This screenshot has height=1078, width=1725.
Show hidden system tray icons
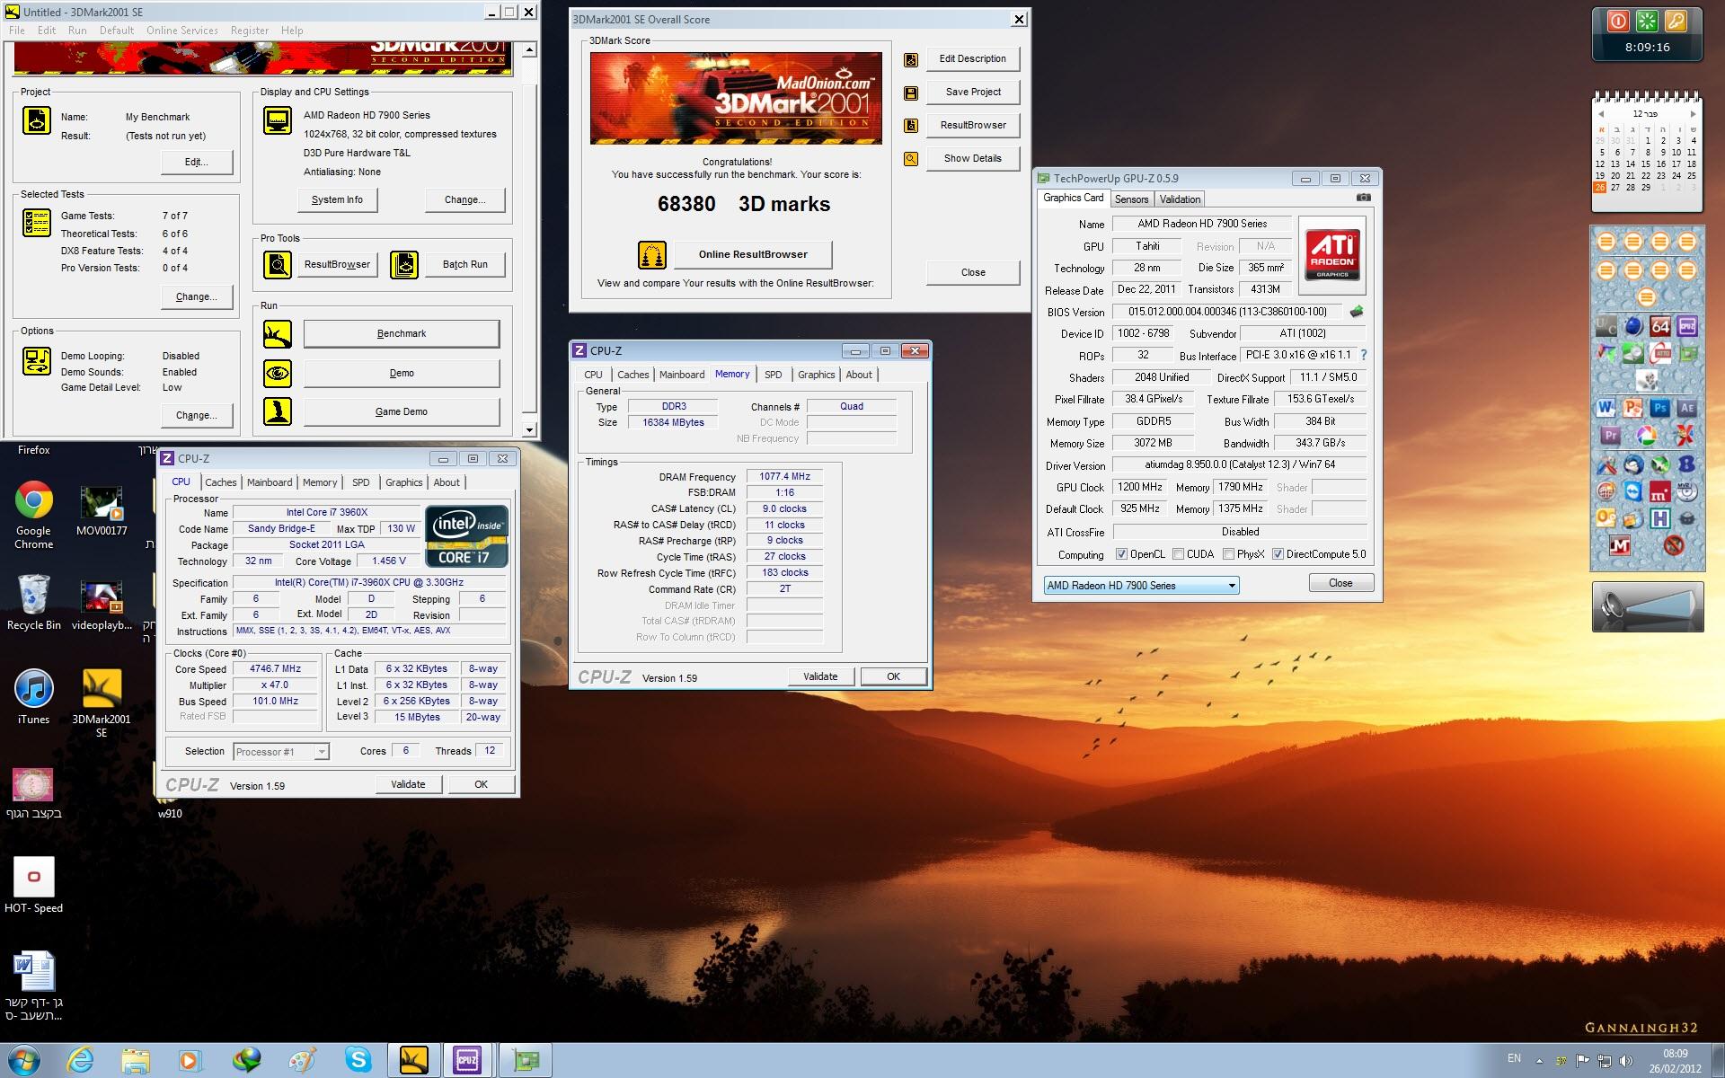pyautogui.click(x=1539, y=1061)
